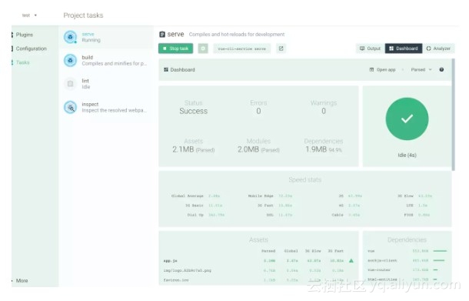469x301 pixels.
Task: Click the Mobile Edge speed stat
Action: pyautogui.click(x=270, y=196)
